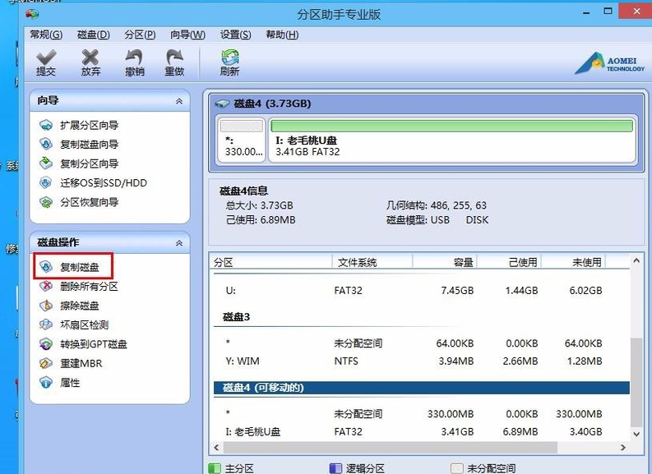Screen dimensions: 652x474
Task: Click the green usage bar of I: partition
Action: [x=452, y=126]
